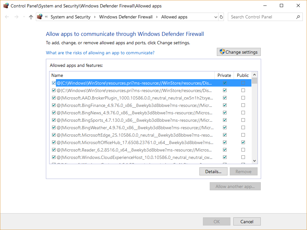Click the apps list scrollbar thumb

(x=255, y=80)
